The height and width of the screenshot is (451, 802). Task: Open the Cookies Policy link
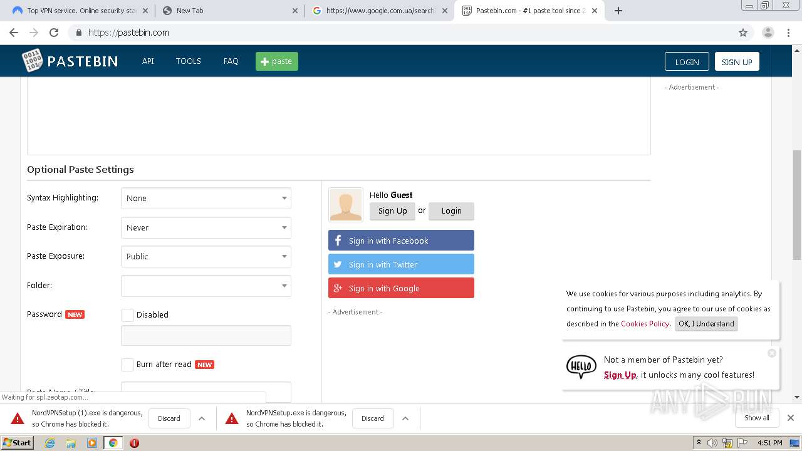pyautogui.click(x=645, y=324)
